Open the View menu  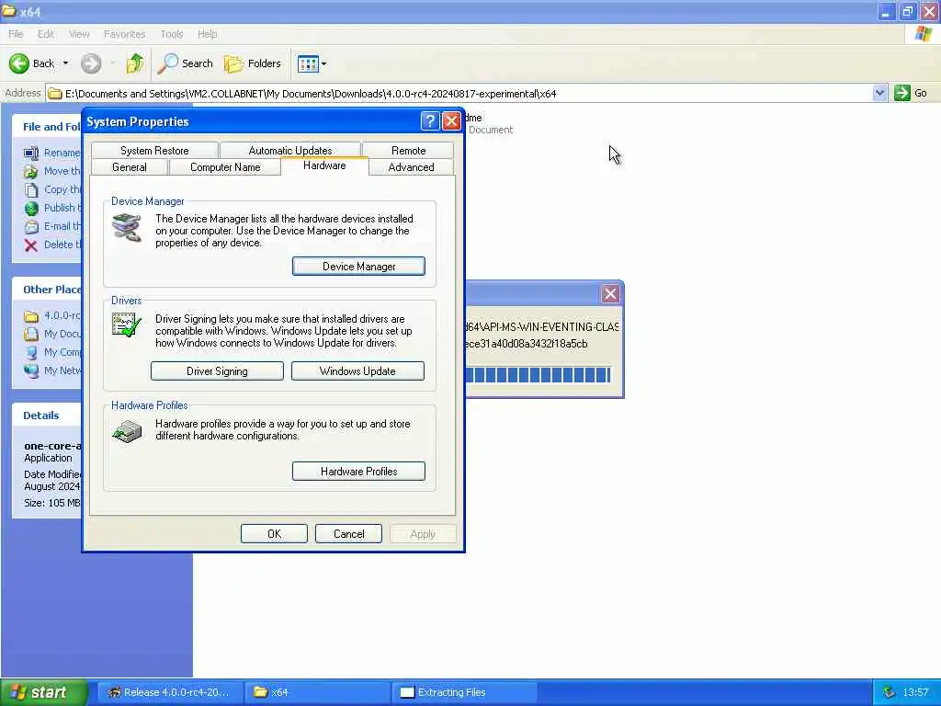point(79,34)
